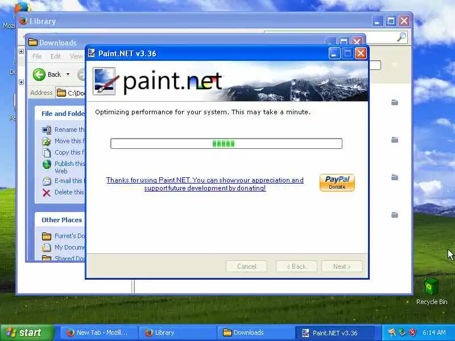
Task: Open the Back history dropdown arrow in Downloads
Action: [x=68, y=74]
